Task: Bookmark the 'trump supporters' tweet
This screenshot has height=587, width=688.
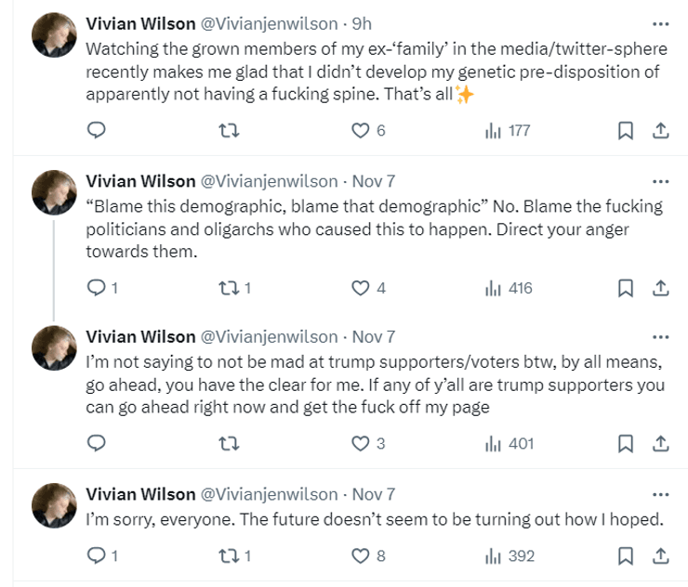Action: pyautogui.click(x=626, y=444)
